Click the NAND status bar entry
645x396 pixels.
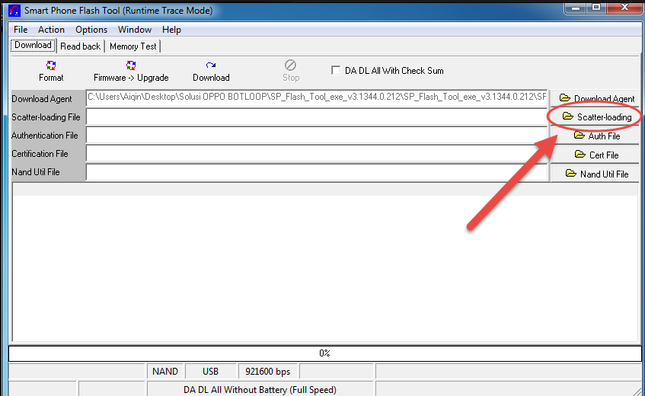pos(165,372)
